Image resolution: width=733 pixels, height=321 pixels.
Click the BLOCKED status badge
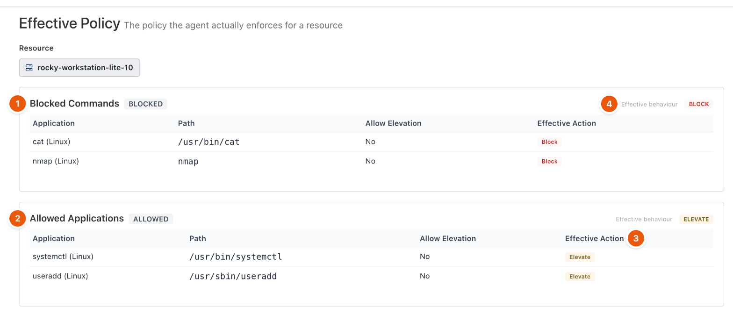145,104
